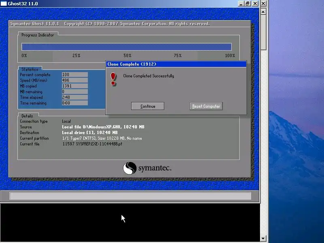Screen dimensions: 324x243
Task: Click the scrollbar down arrow
Action: pyautogui.click(x=263, y=239)
